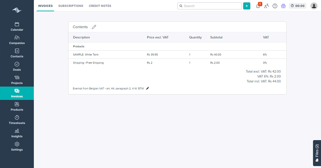Click the Quantity column header
This screenshot has height=168, width=321.
coord(195,37)
